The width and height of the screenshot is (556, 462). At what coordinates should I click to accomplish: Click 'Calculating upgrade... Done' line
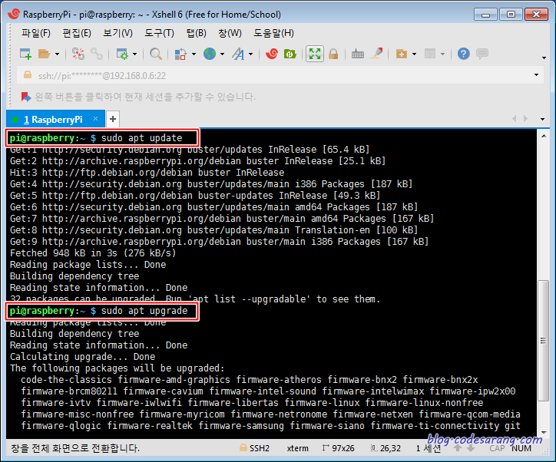coord(82,356)
